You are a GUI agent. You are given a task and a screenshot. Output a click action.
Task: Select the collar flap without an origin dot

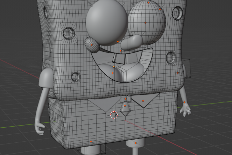point(104,105)
